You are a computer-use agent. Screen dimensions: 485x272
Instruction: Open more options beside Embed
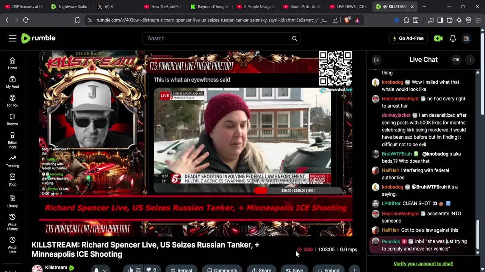coord(354,270)
